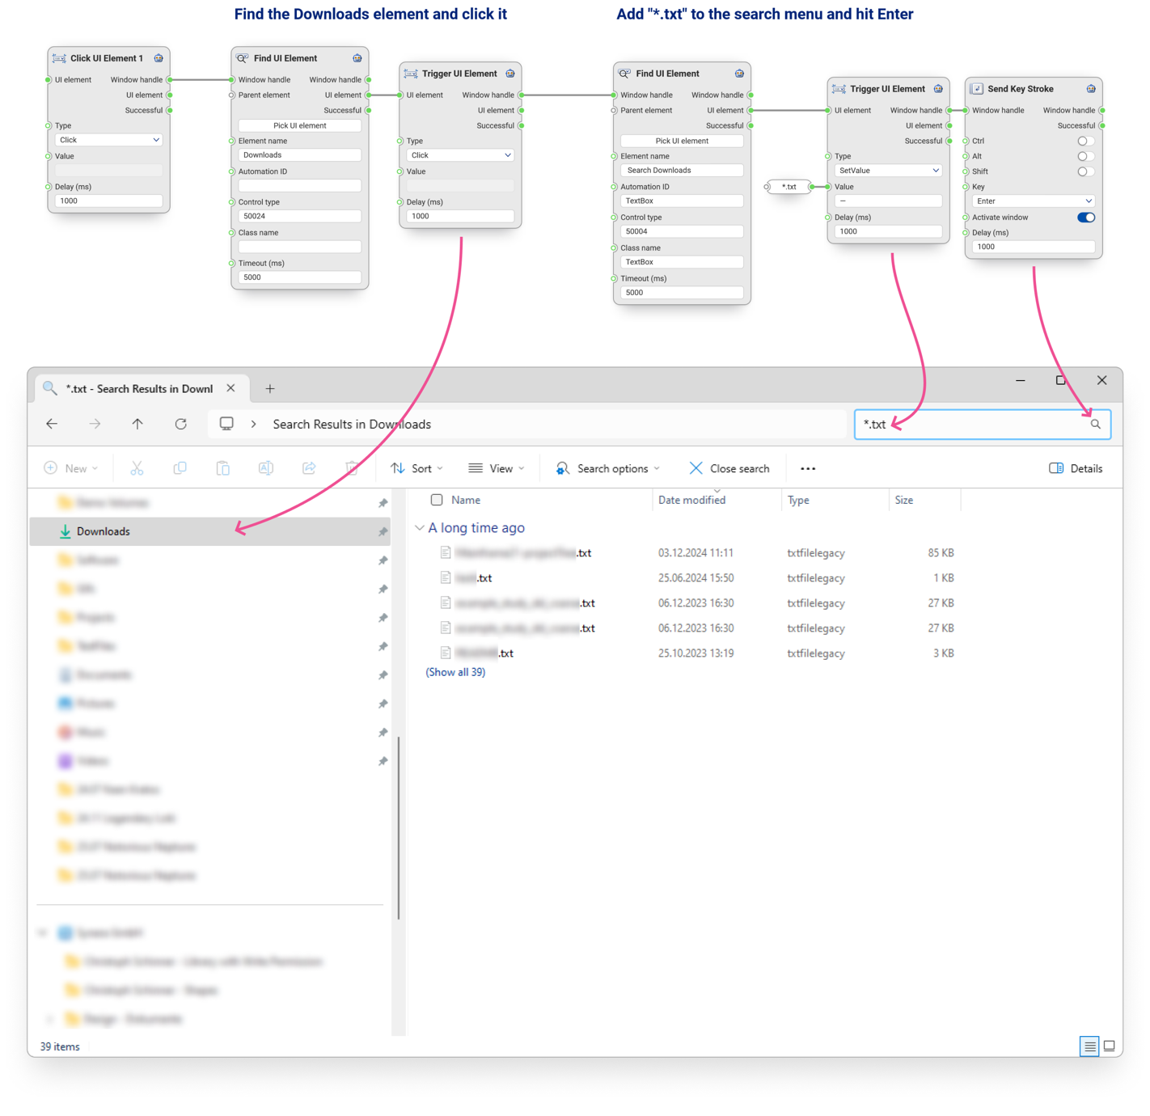Click Pick UI element for Downloads node

coord(299,125)
